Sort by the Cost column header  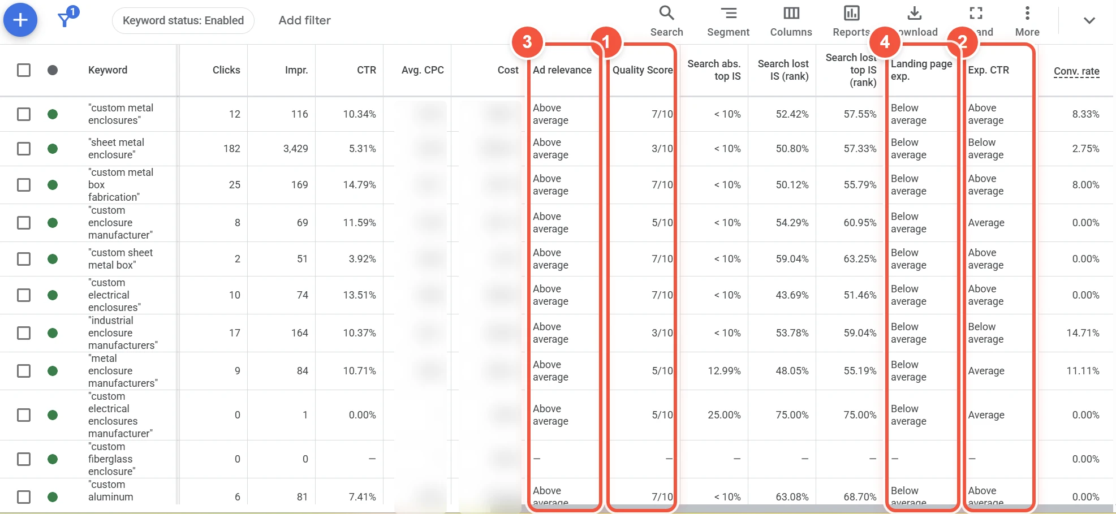click(508, 70)
